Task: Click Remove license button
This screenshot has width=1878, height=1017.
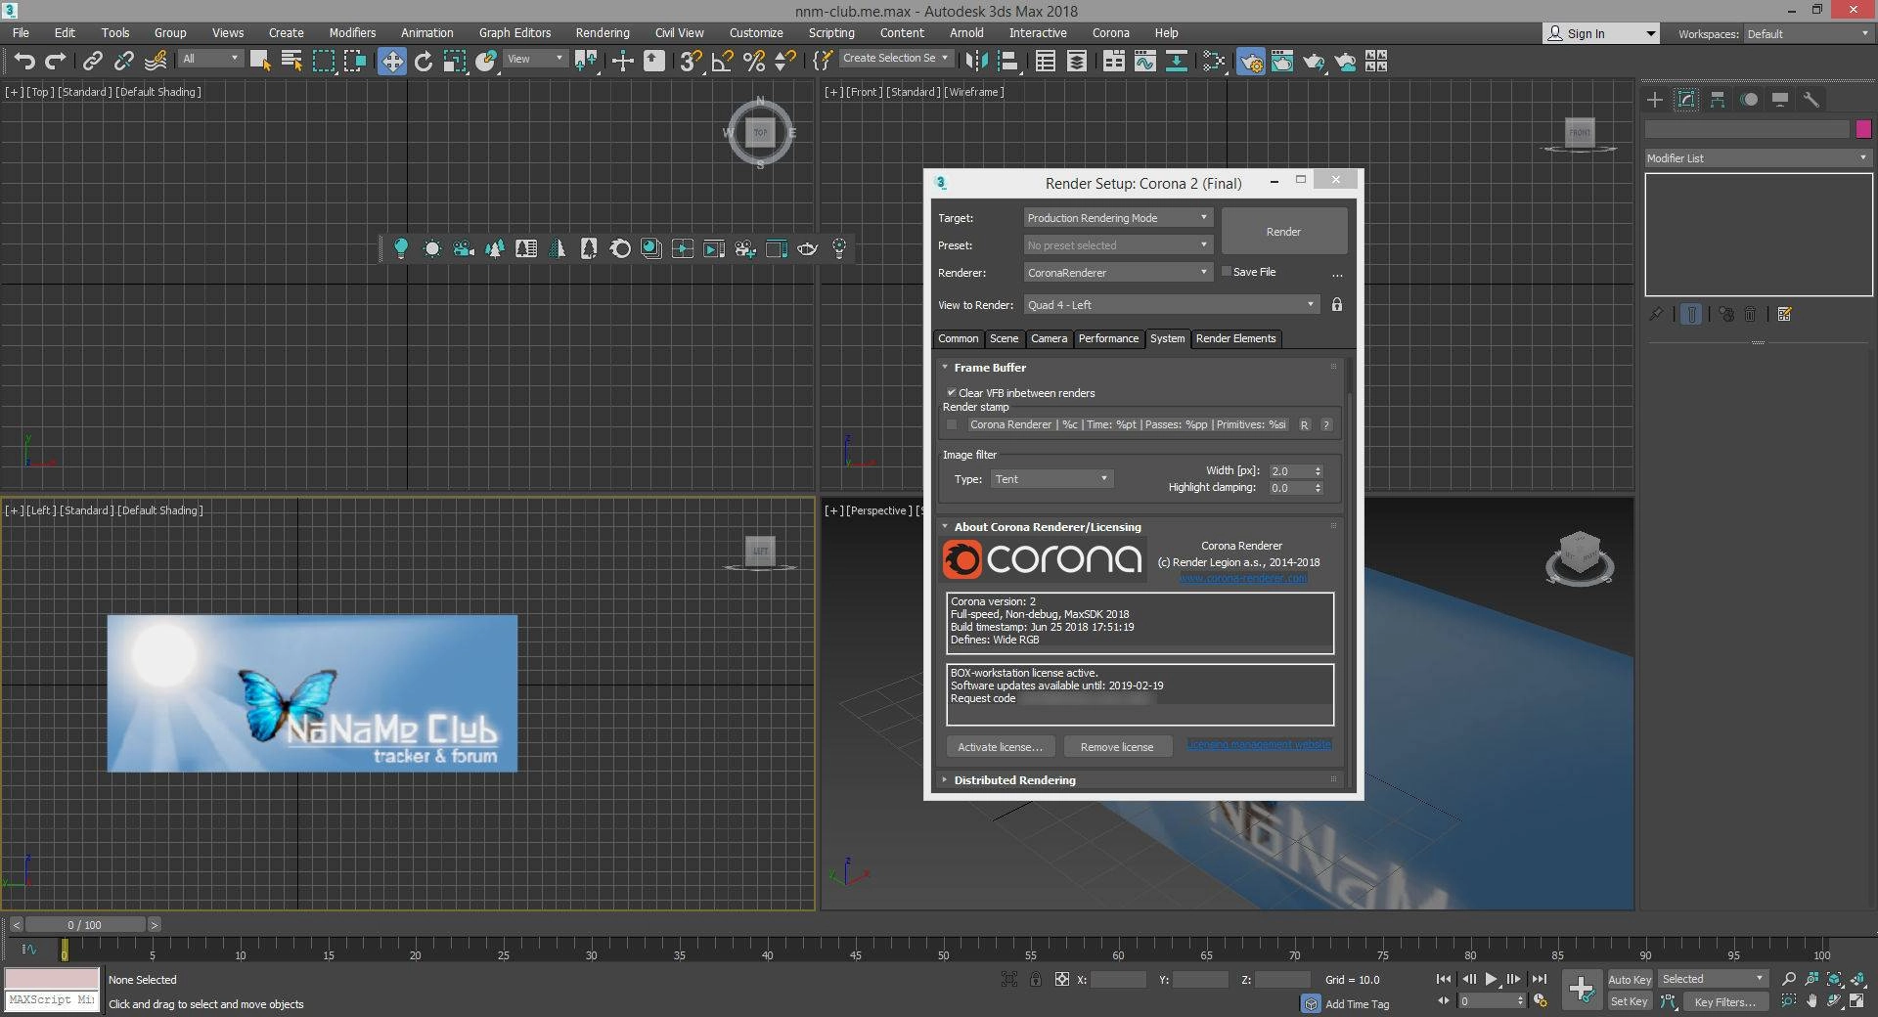Action: [1117, 747]
